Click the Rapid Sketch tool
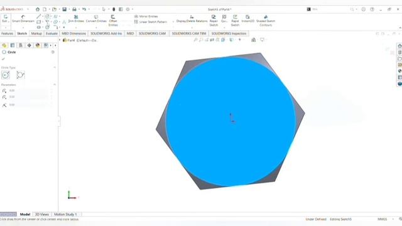 tap(235, 21)
